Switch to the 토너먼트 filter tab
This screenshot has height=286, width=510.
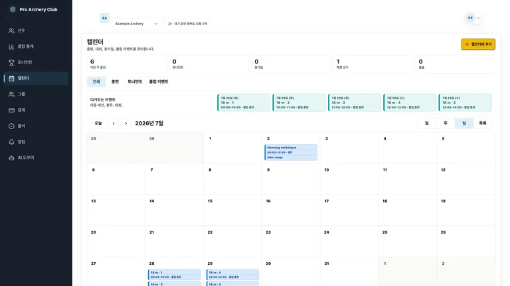point(135,81)
